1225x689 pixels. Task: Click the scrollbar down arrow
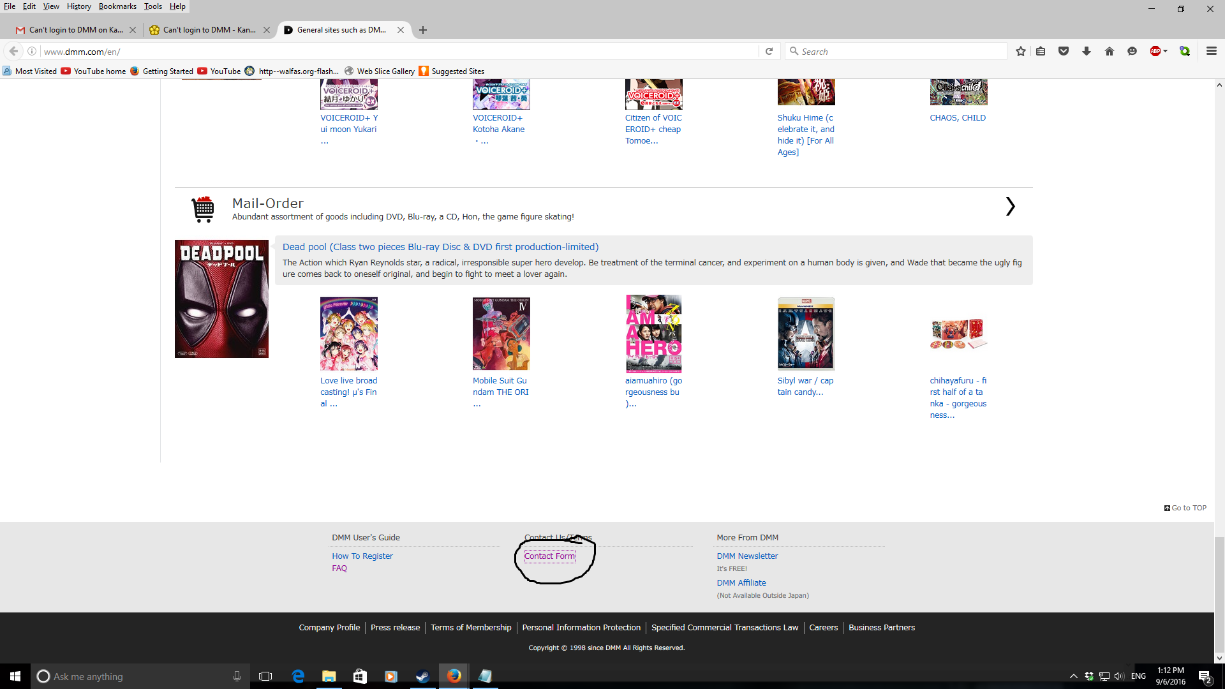pos(1219,658)
